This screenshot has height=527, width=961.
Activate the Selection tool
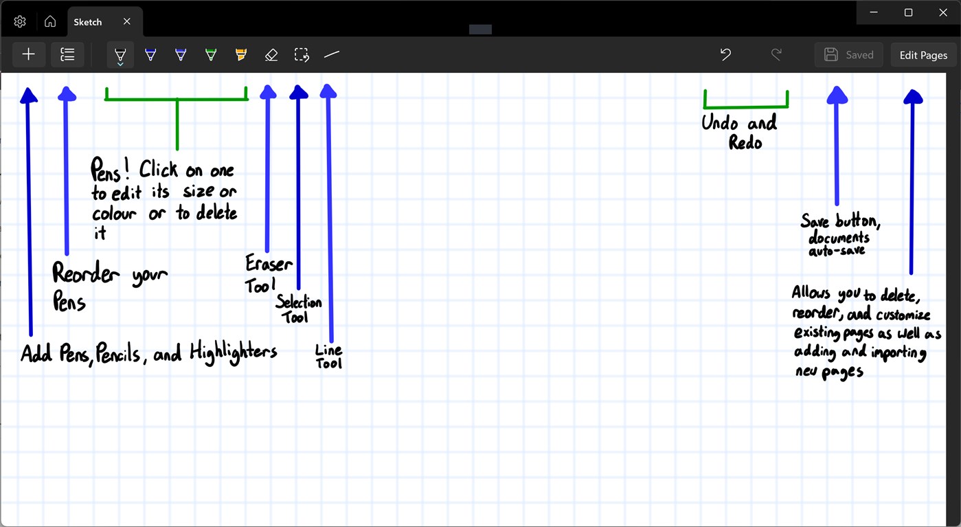(302, 54)
